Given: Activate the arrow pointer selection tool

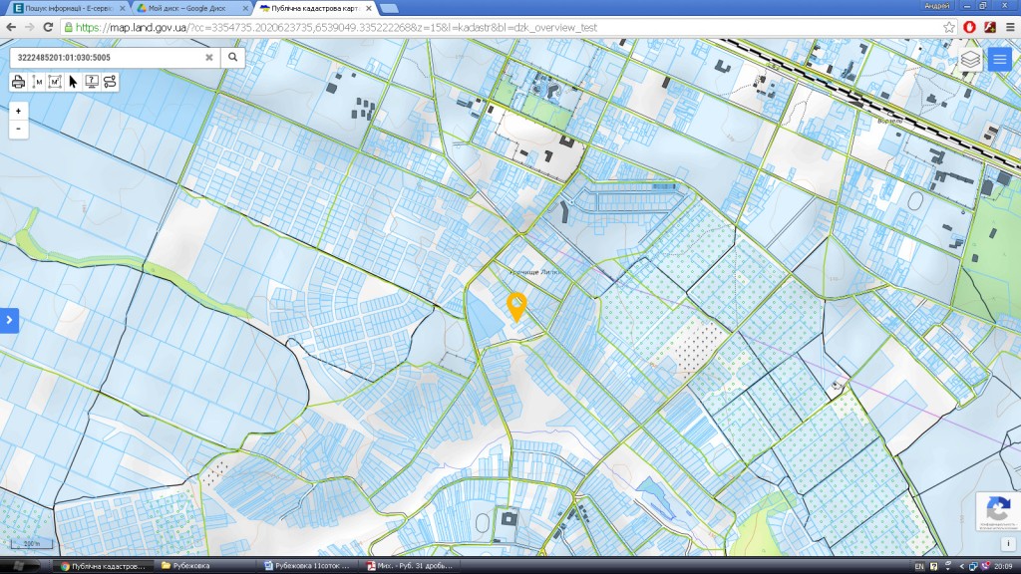Looking at the screenshot, I should (73, 82).
